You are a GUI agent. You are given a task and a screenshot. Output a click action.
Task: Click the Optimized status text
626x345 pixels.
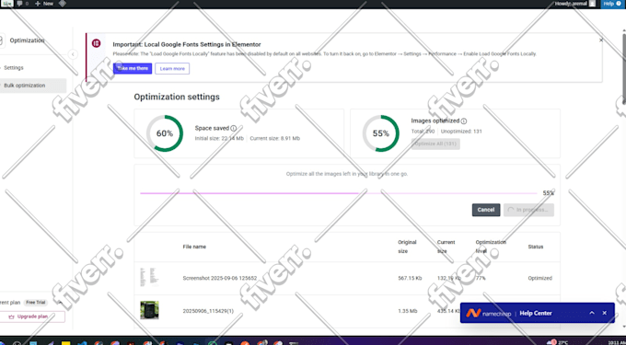tap(539, 279)
